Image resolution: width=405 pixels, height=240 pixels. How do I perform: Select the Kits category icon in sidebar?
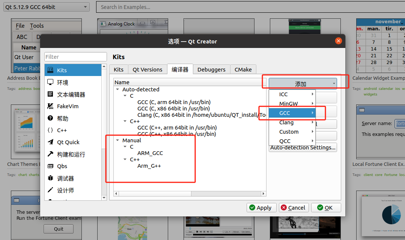[x=50, y=70]
